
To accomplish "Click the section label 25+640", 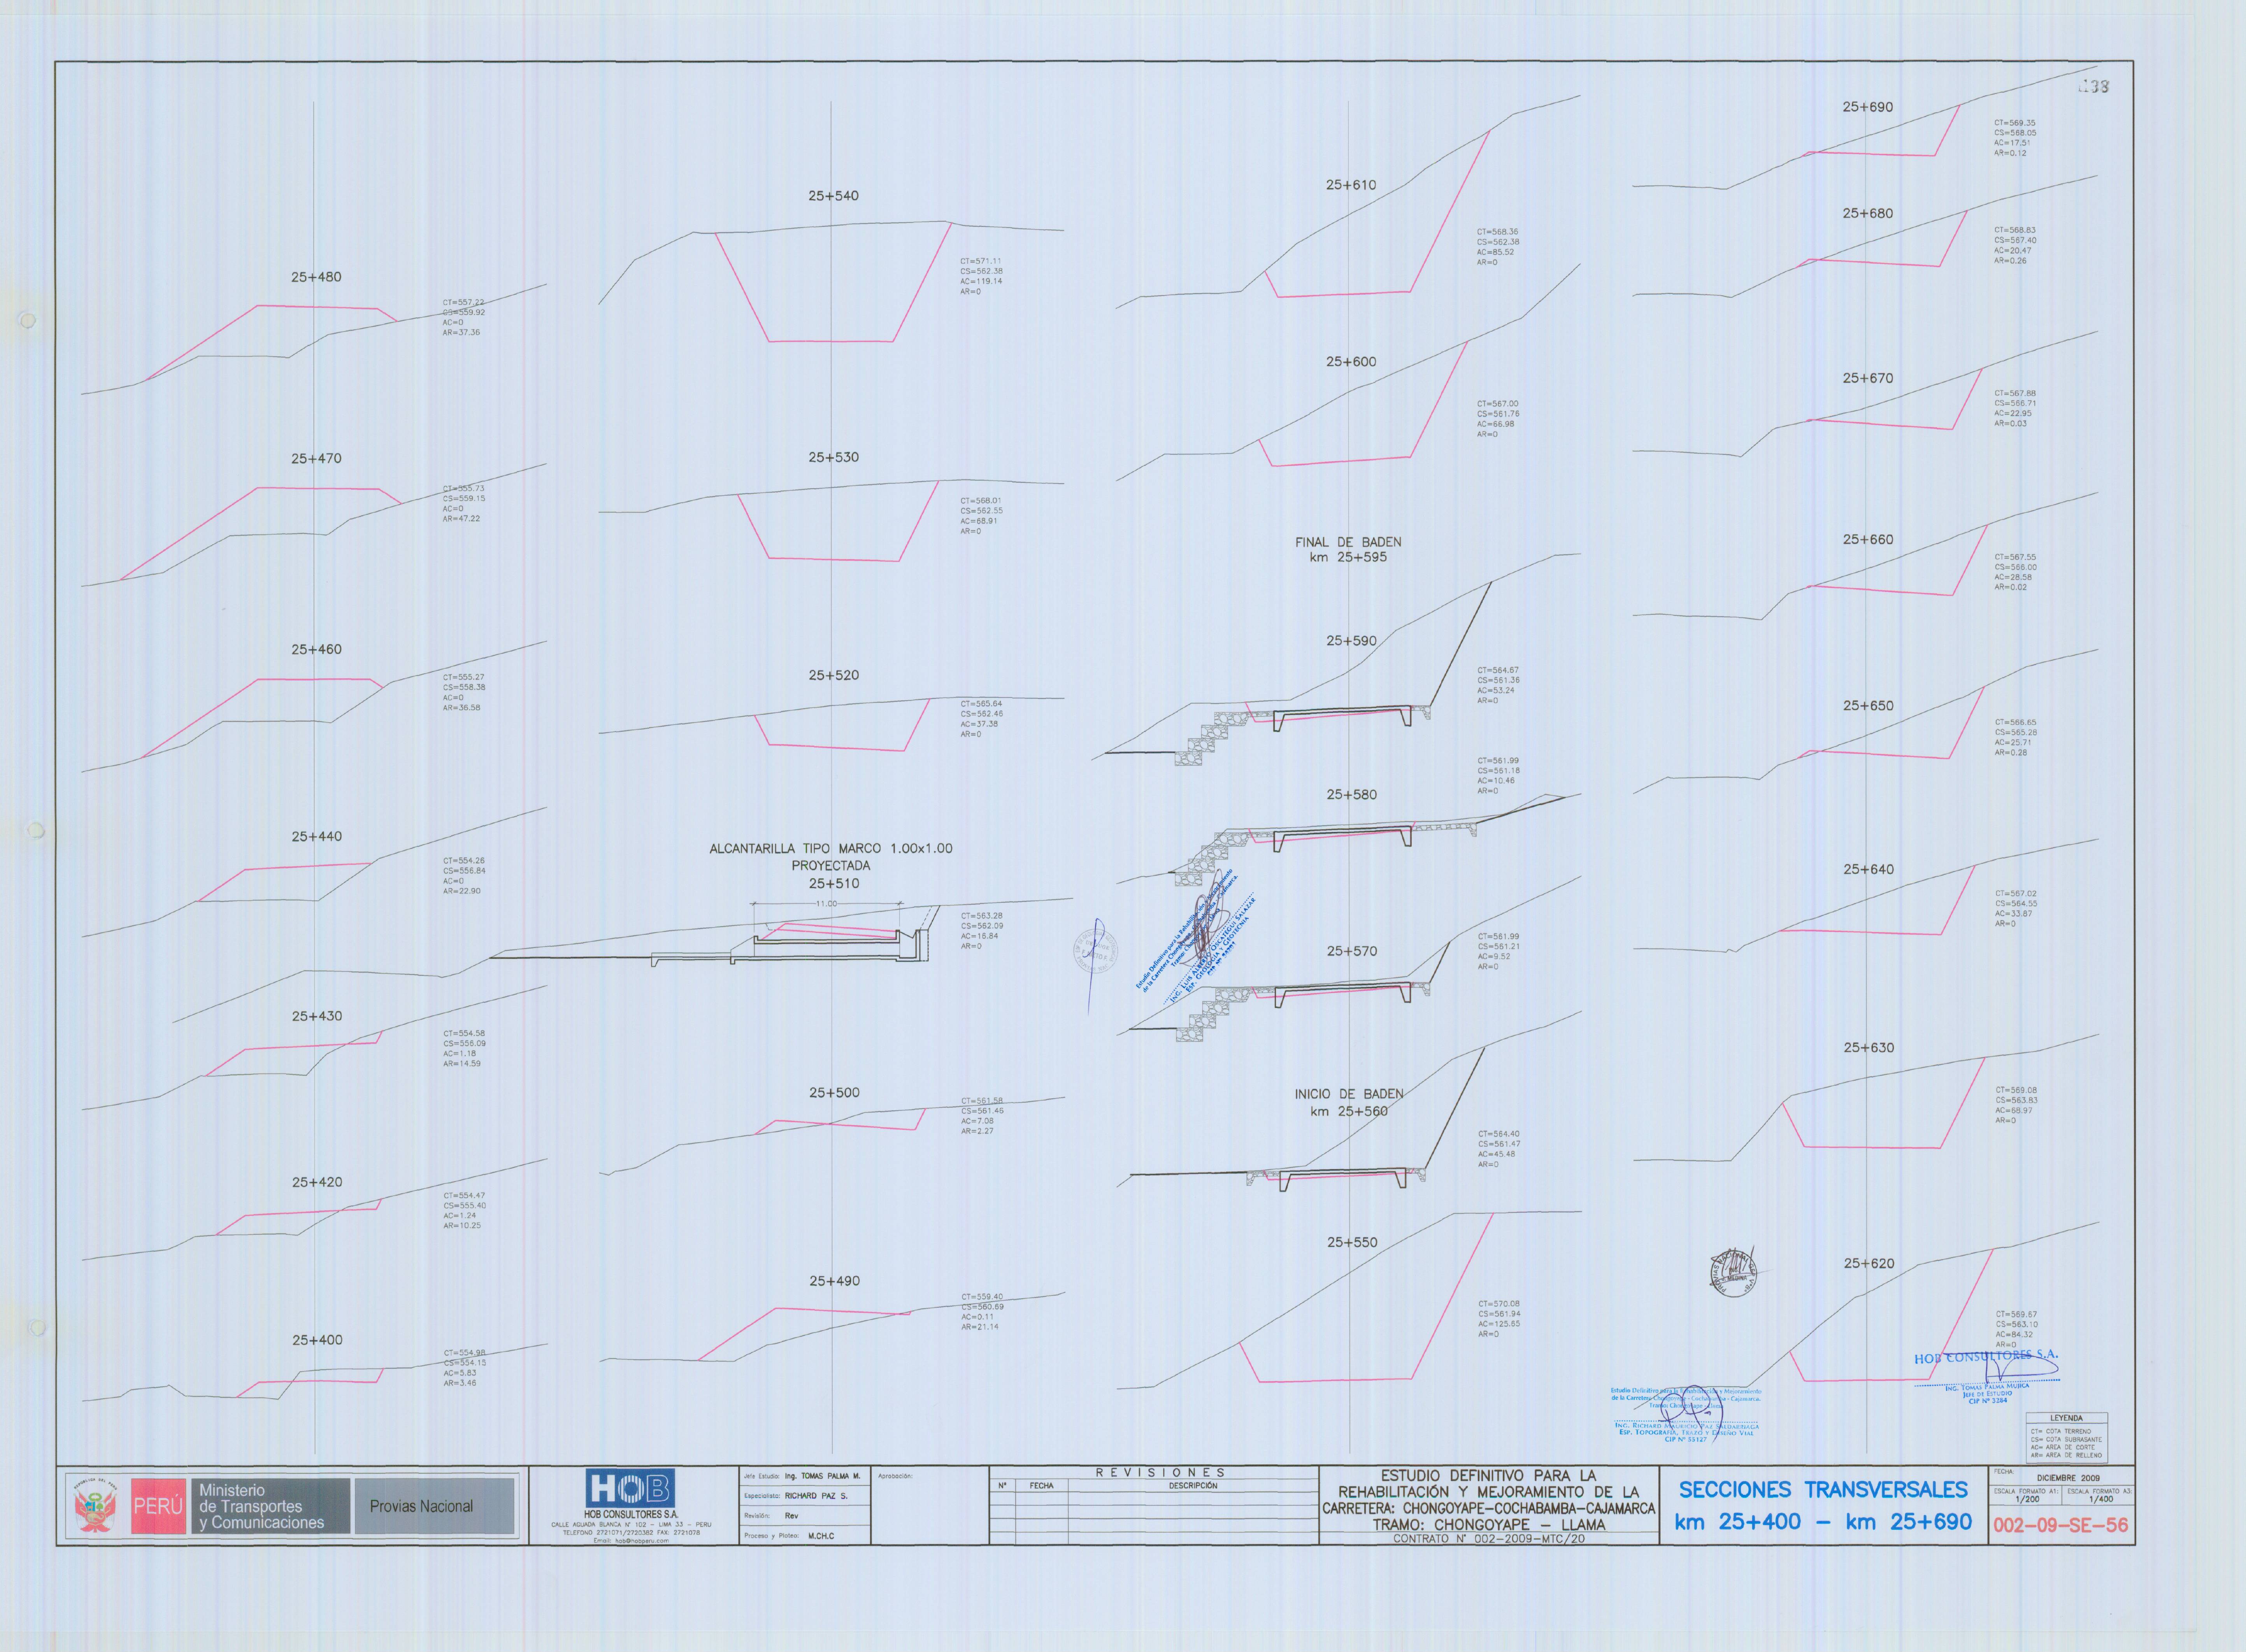I will pyautogui.click(x=1868, y=869).
